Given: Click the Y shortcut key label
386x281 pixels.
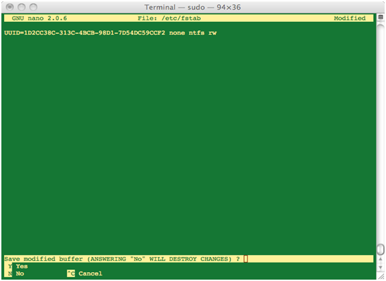Looking at the screenshot, I should click(x=10, y=266).
